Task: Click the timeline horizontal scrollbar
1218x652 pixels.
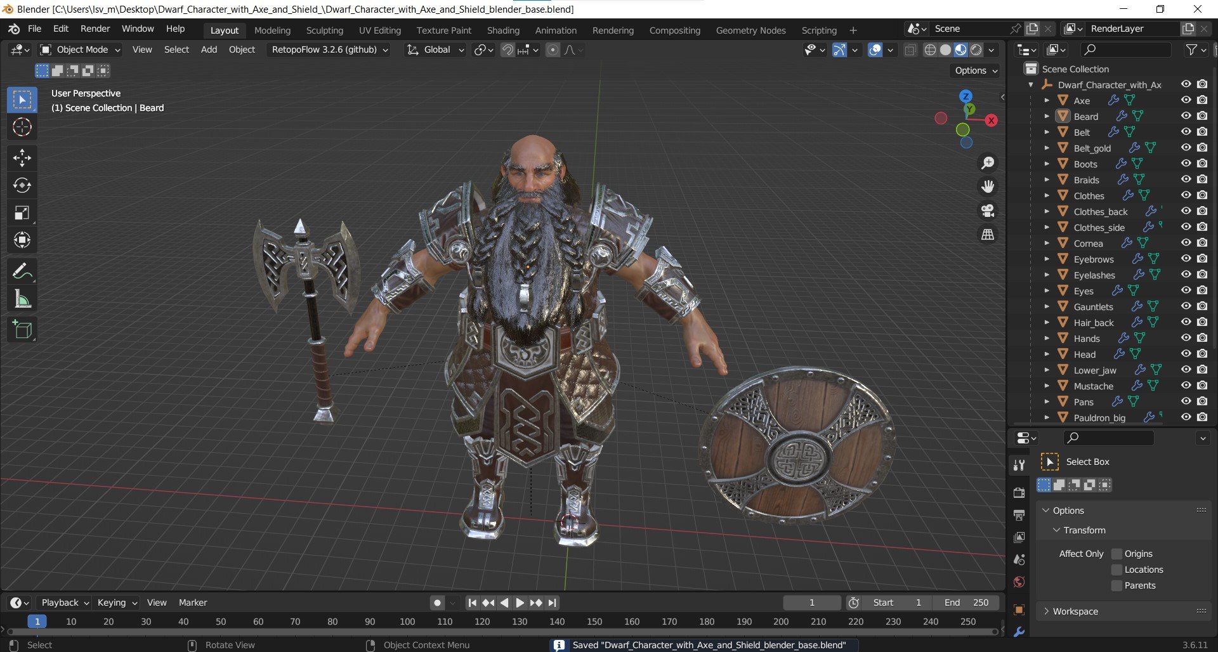Action: pos(501,632)
